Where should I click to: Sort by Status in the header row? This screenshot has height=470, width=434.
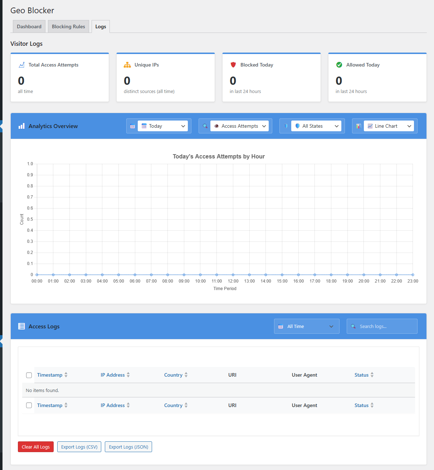364,375
